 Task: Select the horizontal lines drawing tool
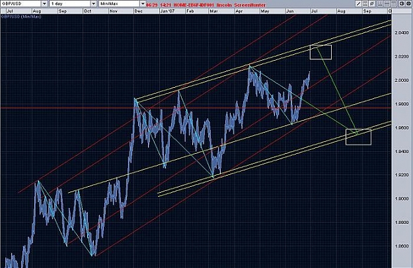coord(365,4)
